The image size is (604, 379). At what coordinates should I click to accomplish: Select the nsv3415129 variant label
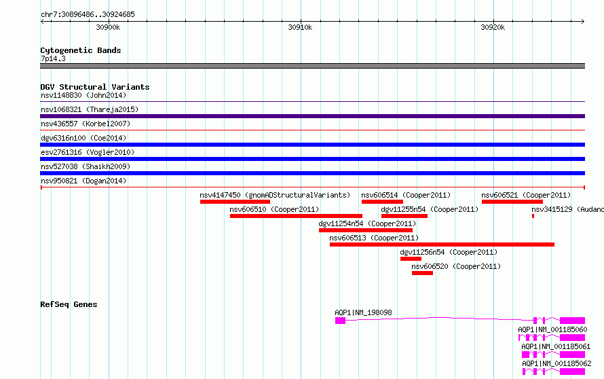point(568,209)
